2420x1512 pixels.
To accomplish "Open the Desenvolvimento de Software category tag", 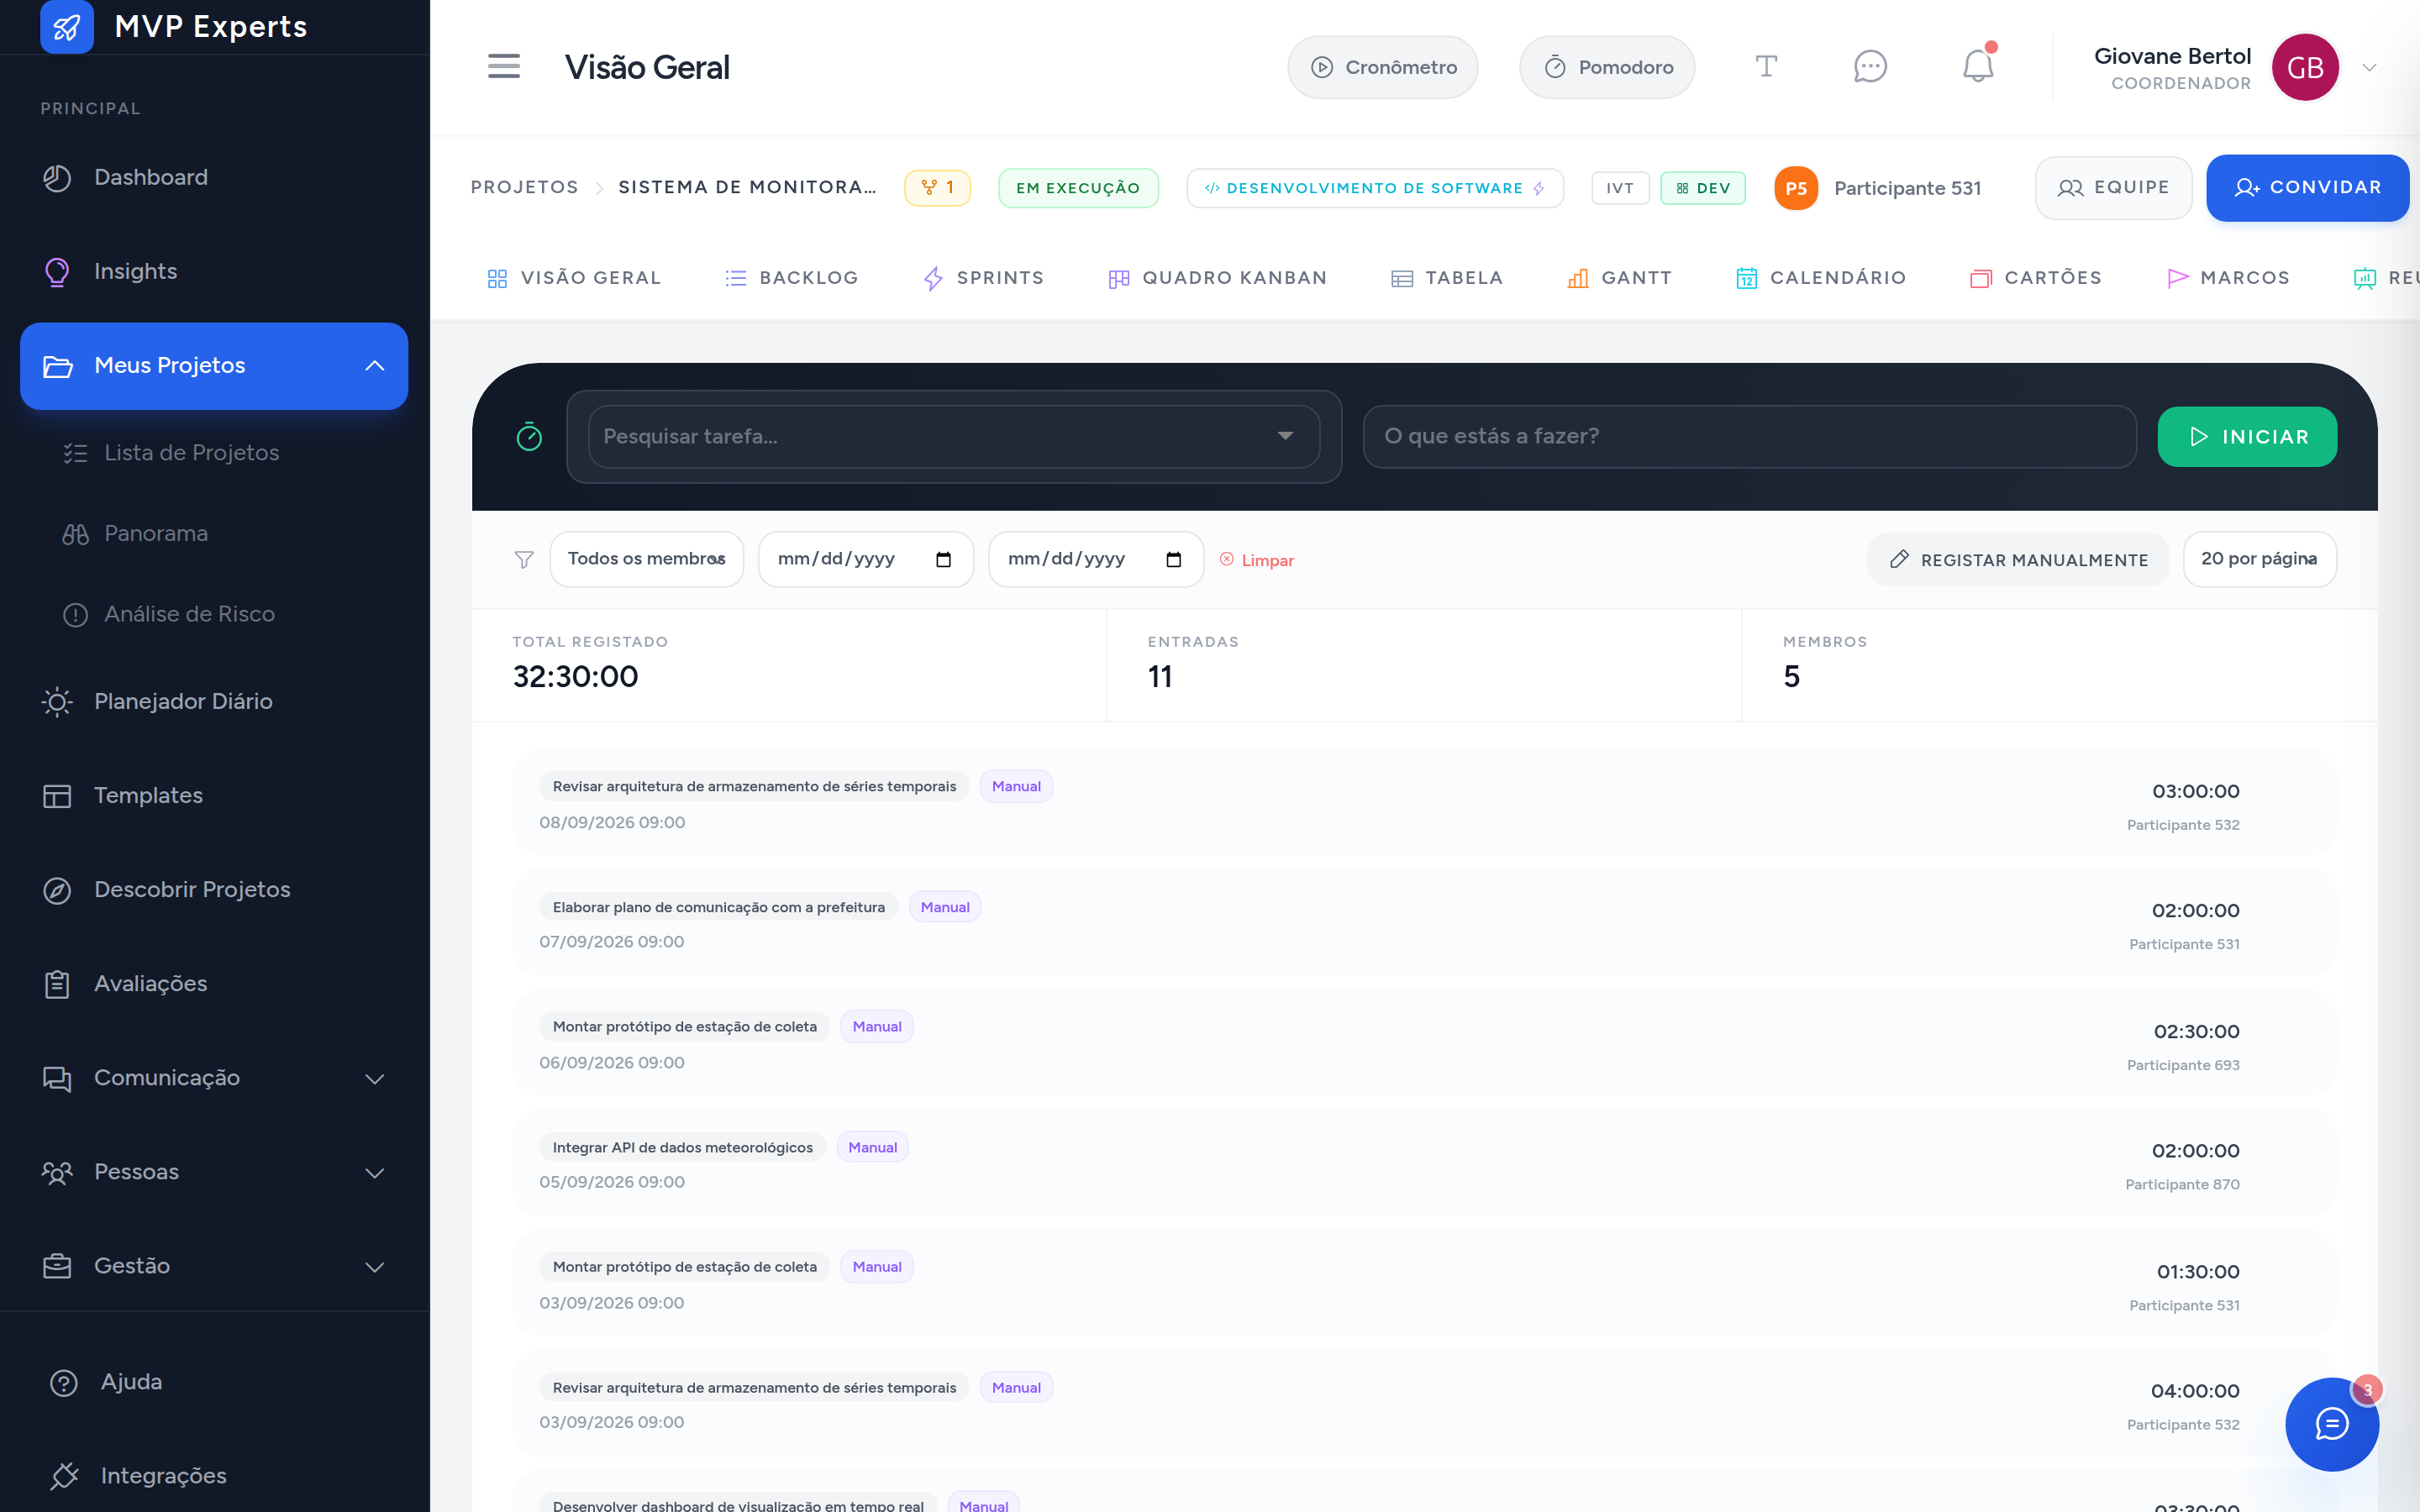I will pos(1375,188).
